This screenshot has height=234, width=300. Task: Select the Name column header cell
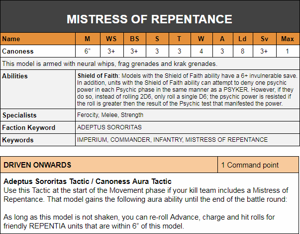pyautogui.click(x=38, y=39)
